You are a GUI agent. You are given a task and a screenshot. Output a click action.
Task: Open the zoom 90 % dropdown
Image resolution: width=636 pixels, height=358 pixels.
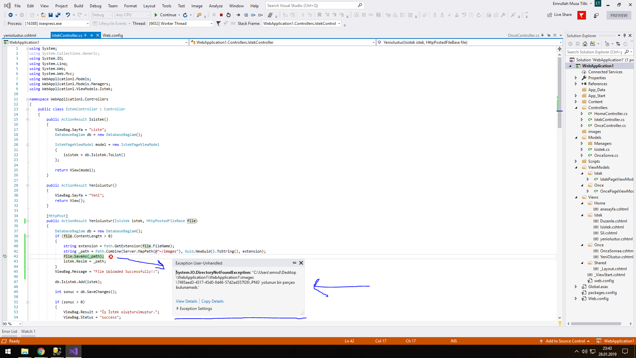pyautogui.click(x=20, y=324)
